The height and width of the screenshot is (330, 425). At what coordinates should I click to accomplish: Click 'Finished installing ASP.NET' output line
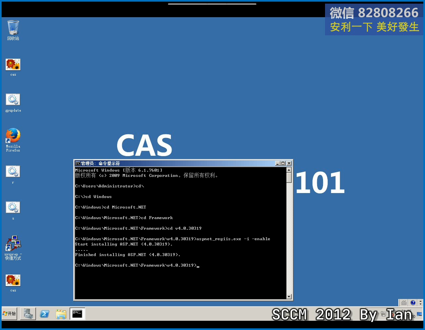point(128,255)
